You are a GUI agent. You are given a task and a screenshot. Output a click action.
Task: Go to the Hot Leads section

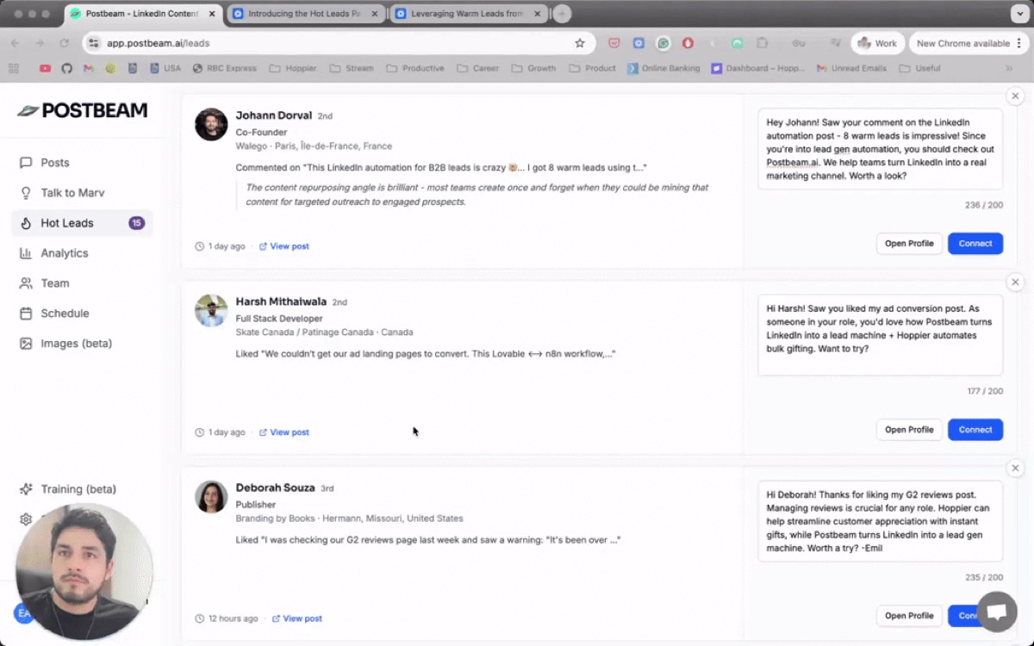tap(83, 223)
